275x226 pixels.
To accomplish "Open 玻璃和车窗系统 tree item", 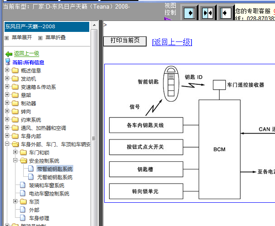I will 46,185.
